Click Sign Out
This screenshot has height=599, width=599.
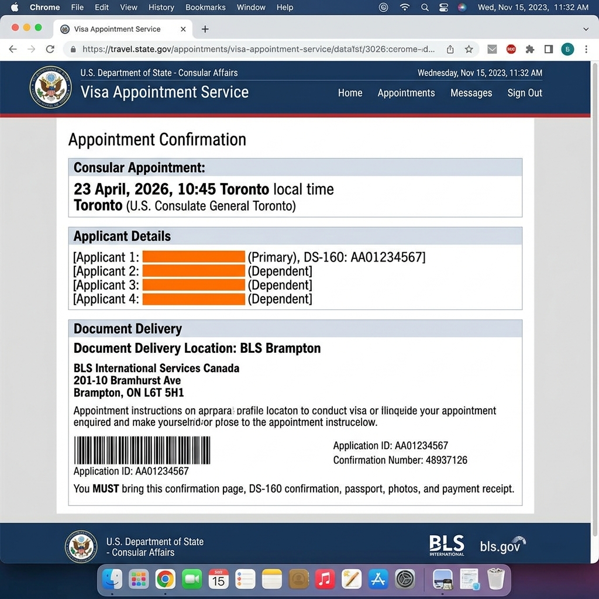tap(525, 93)
